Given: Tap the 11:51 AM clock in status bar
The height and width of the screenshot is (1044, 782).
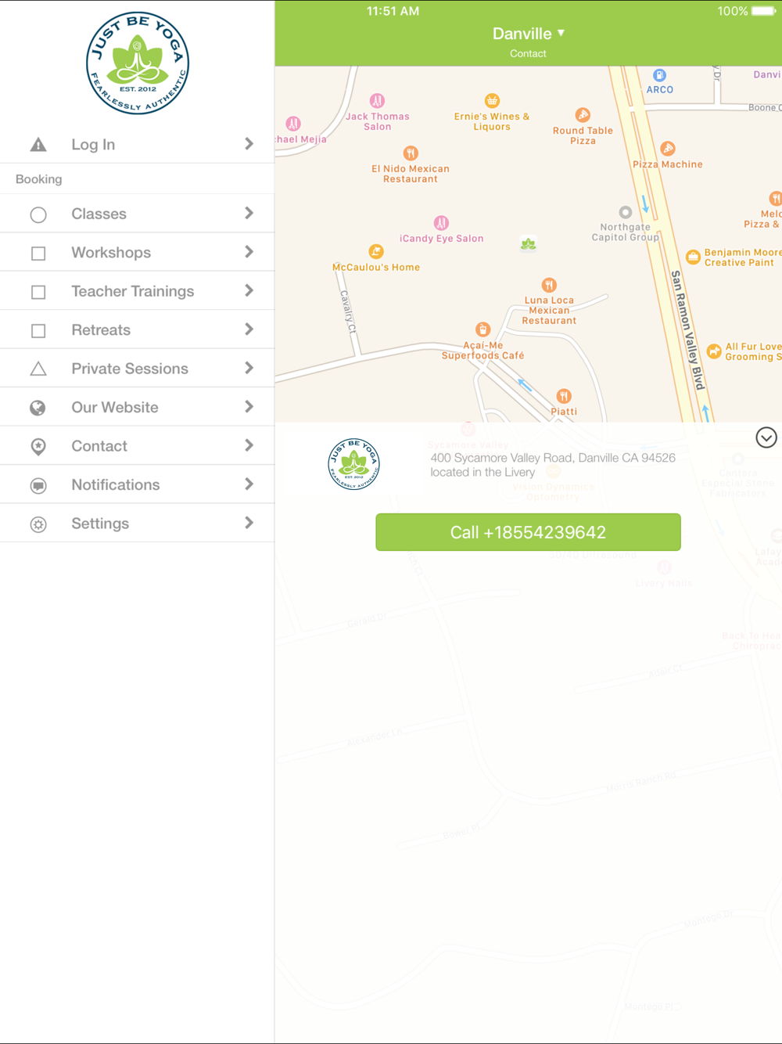Looking at the screenshot, I should [393, 11].
